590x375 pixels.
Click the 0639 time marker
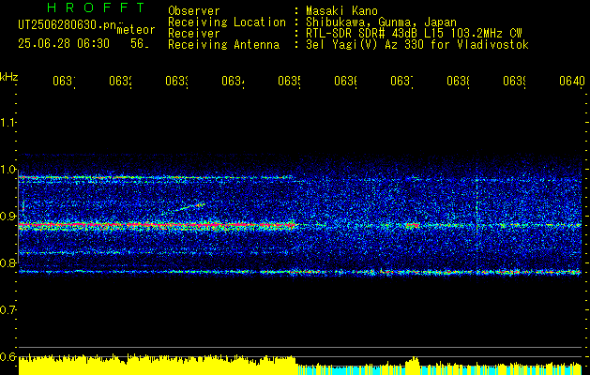click(x=514, y=82)
